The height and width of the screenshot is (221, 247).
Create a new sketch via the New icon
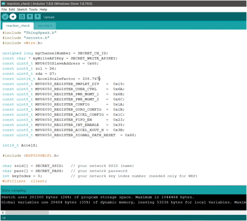pos(22,17)
